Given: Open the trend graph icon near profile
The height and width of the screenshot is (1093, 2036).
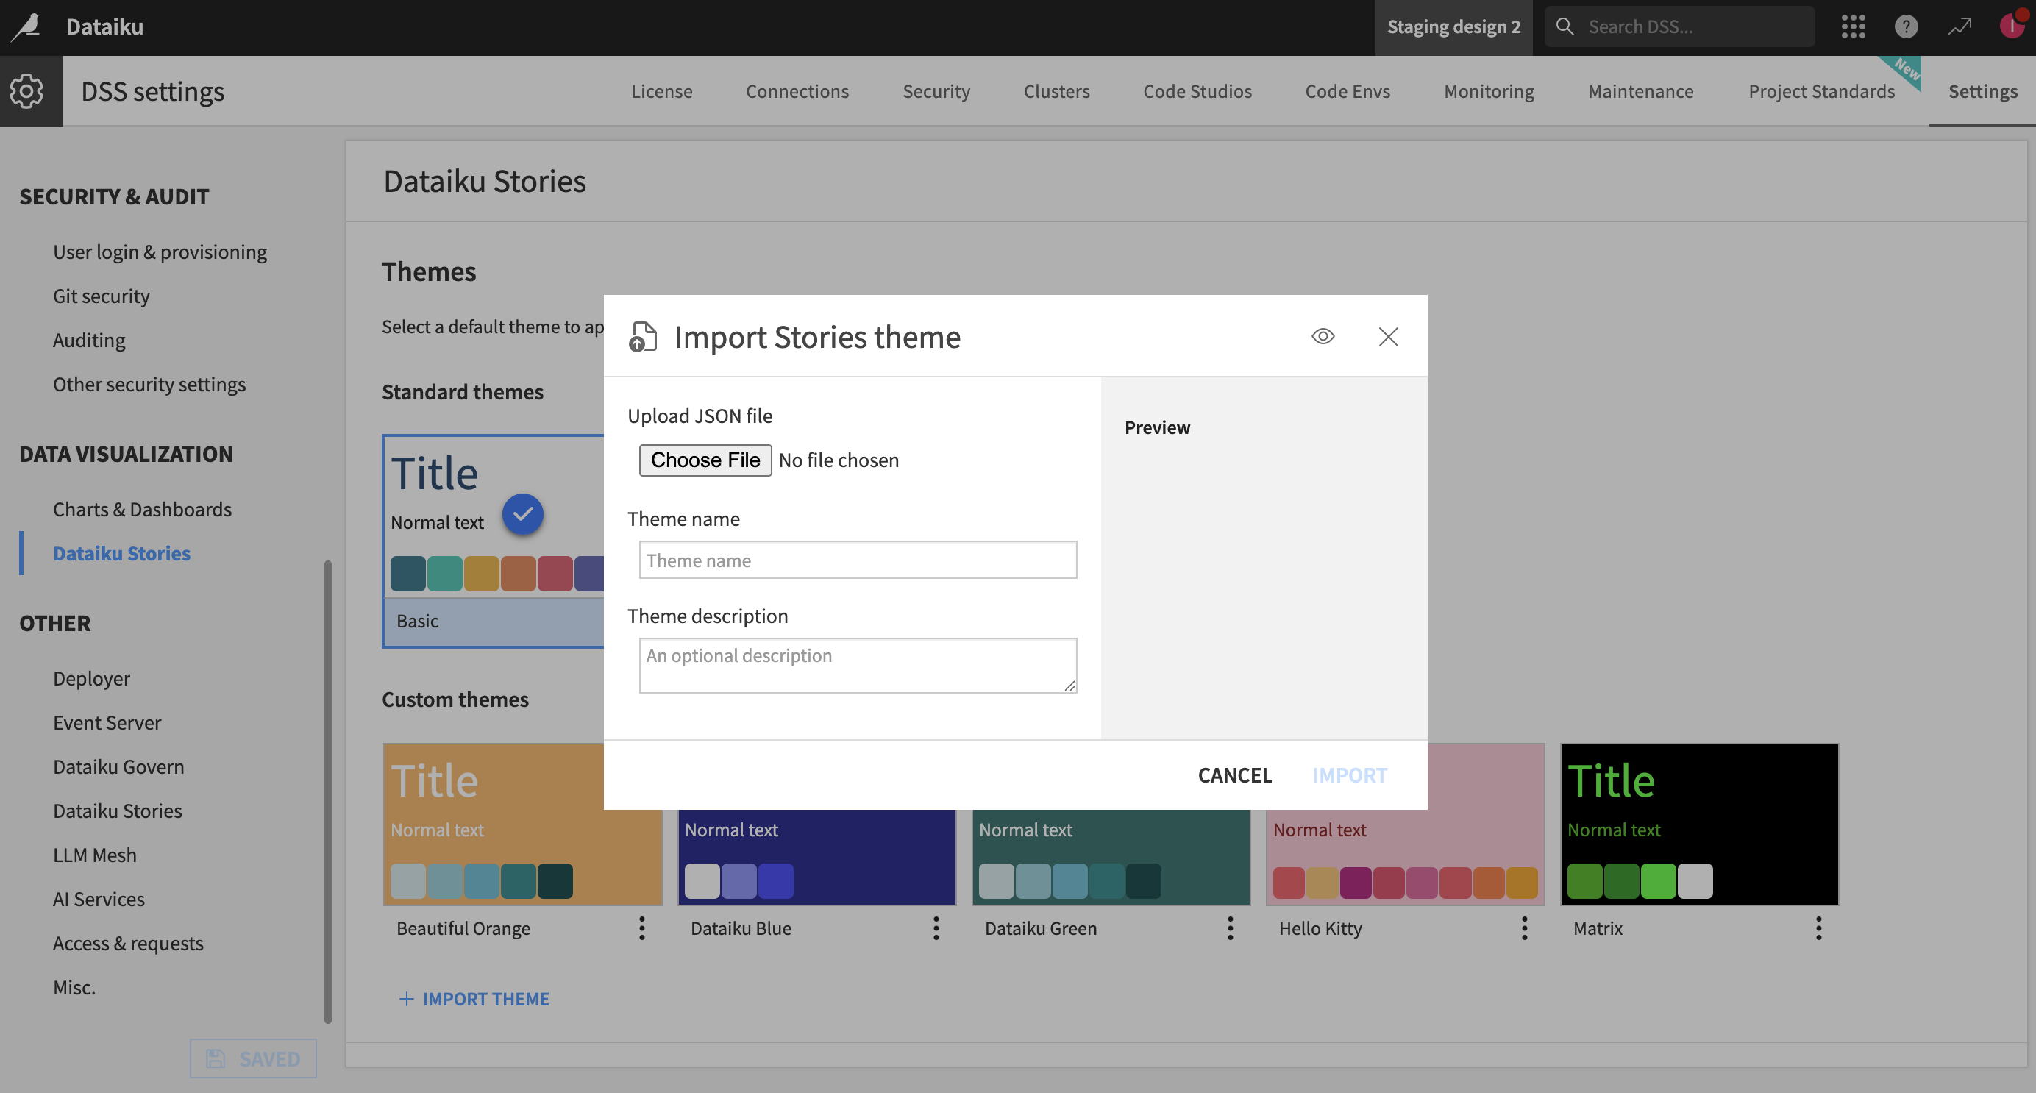Looking at the screenshot, I should (x=1959, y=26).
